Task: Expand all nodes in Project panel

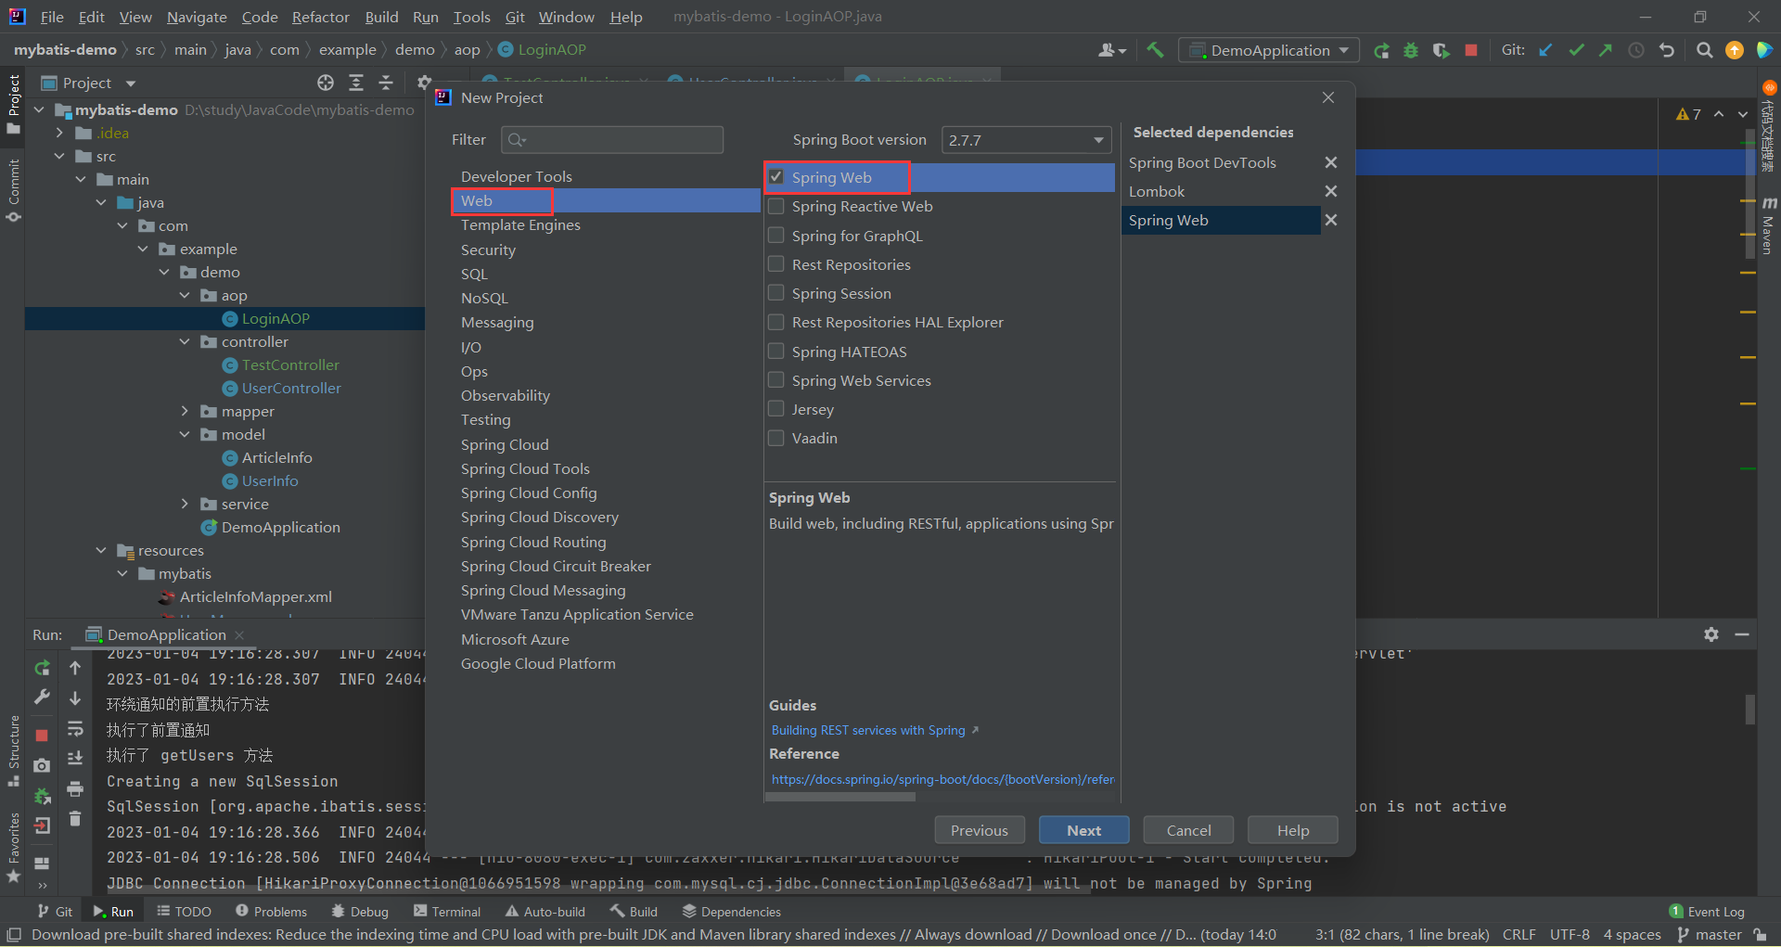Action: (356, 83)
